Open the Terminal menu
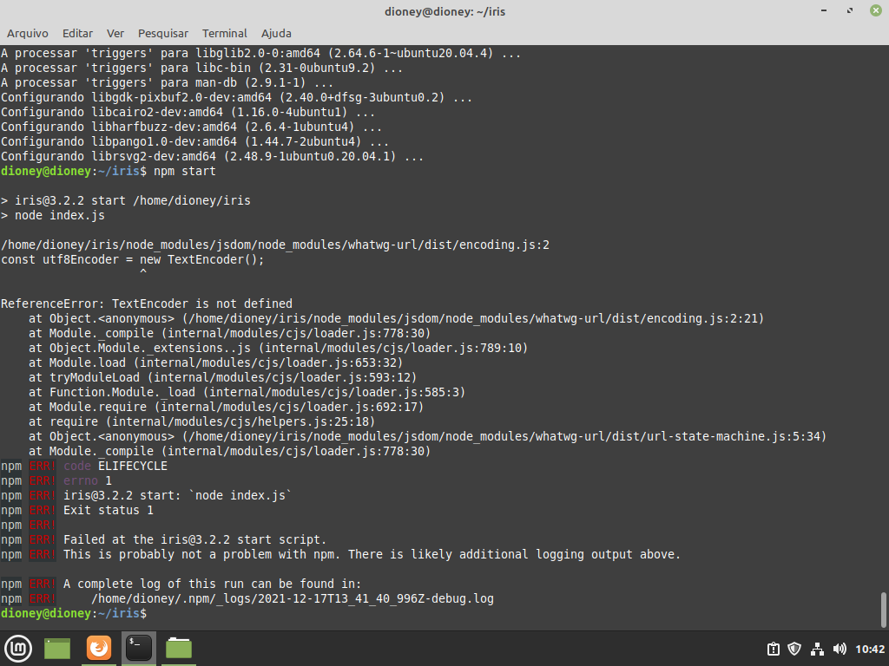The height and width of the screenshot is (666, 889). [224, 33]
